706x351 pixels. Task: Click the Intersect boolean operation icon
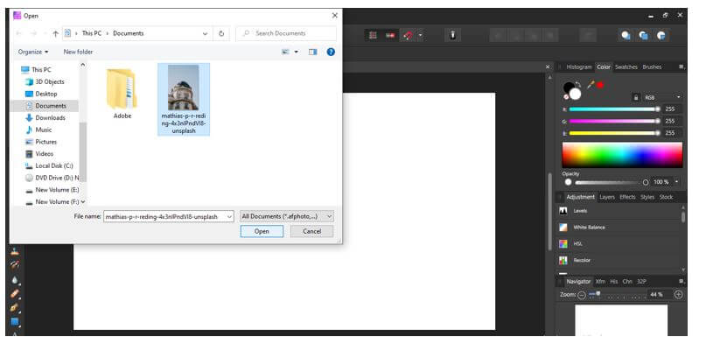(x=661, y=35)
